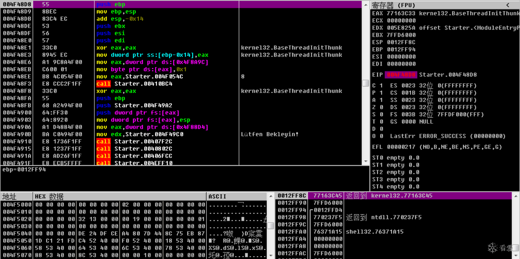The image size is (520, 259).
Task: Select the push dword ptr fs:[eax] row
Action: click(181, 113)
